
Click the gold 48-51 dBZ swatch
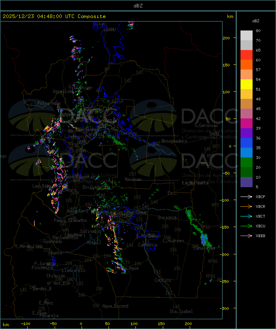pyautogui.click(x=246, y=94)
